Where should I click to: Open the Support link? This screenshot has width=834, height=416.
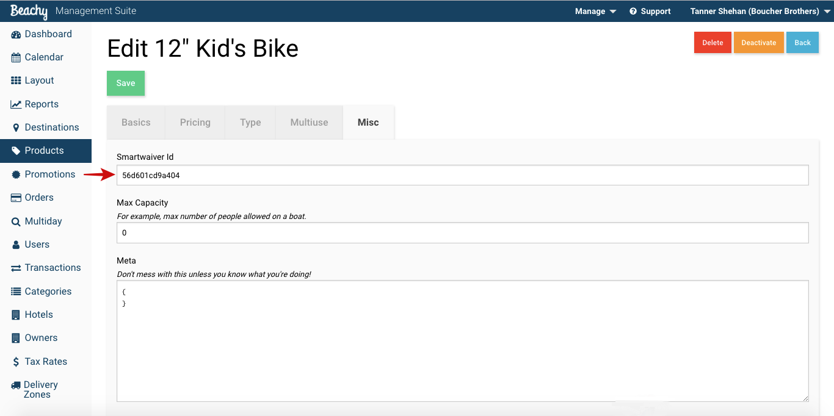click(650, 11)
